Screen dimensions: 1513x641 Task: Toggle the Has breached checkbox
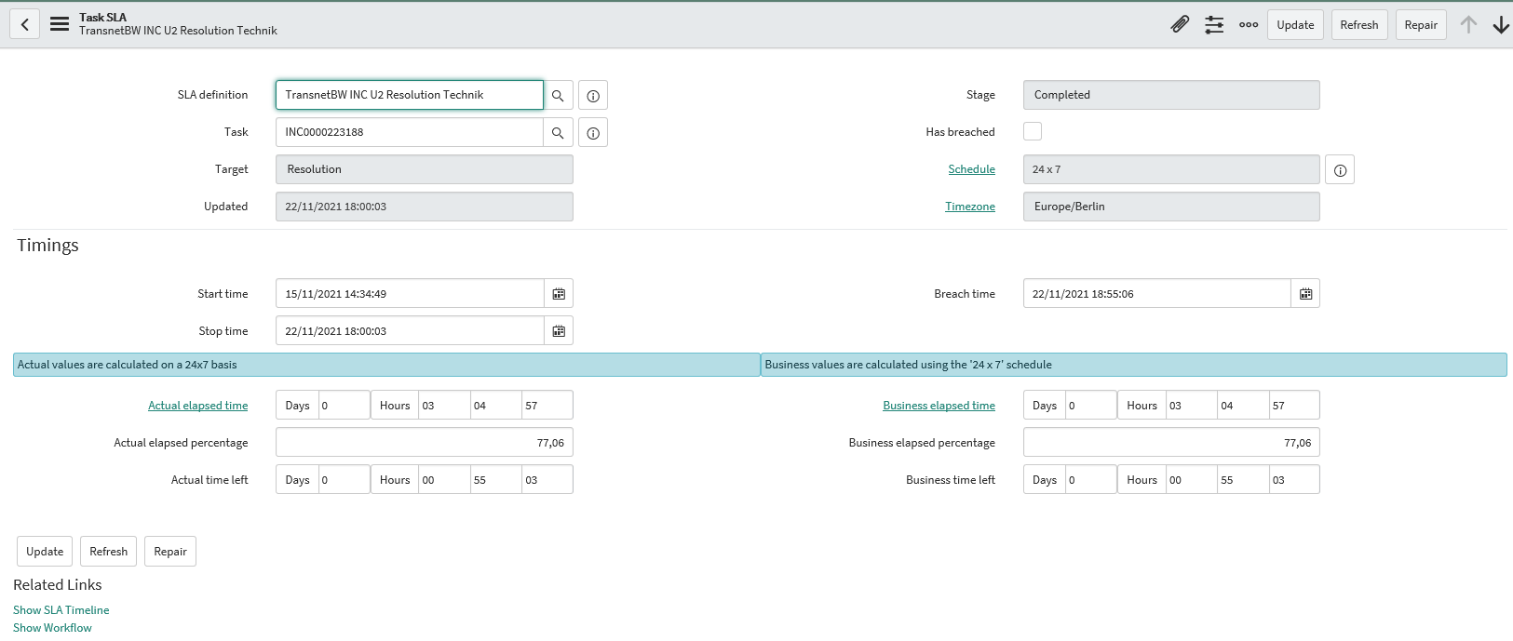tap(1033, 132)
